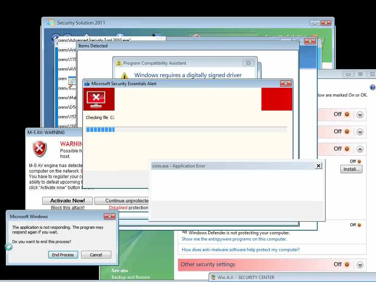Click 'Windows requires a digitally signed driver' text
Viewport: 376px width, 282px height.
[x=188, y=75]
